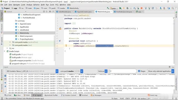
Task: Open Project Structure folder icon
Action: (x=169, y=8)
